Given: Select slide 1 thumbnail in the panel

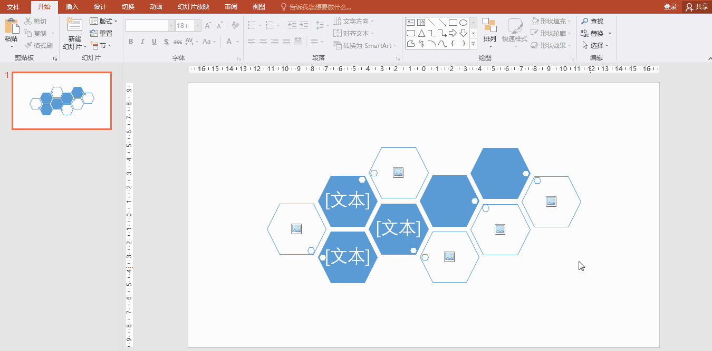Looking at the screenshot, I should [62, 101].
